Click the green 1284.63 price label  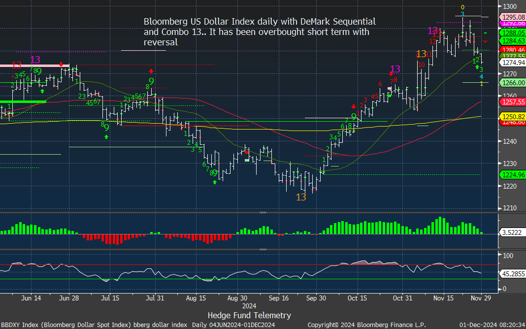[x=513, y=41]
